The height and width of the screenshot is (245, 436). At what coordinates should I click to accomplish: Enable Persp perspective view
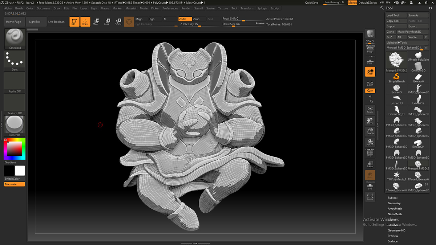coord(370,49)
